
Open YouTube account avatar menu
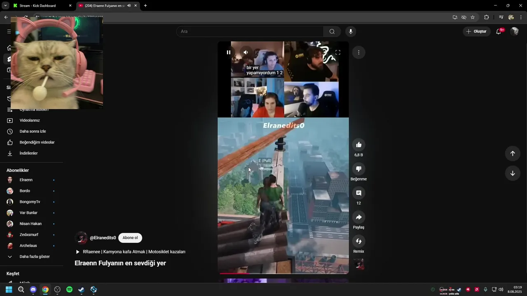pyautogui.click(x=514, y=31)
